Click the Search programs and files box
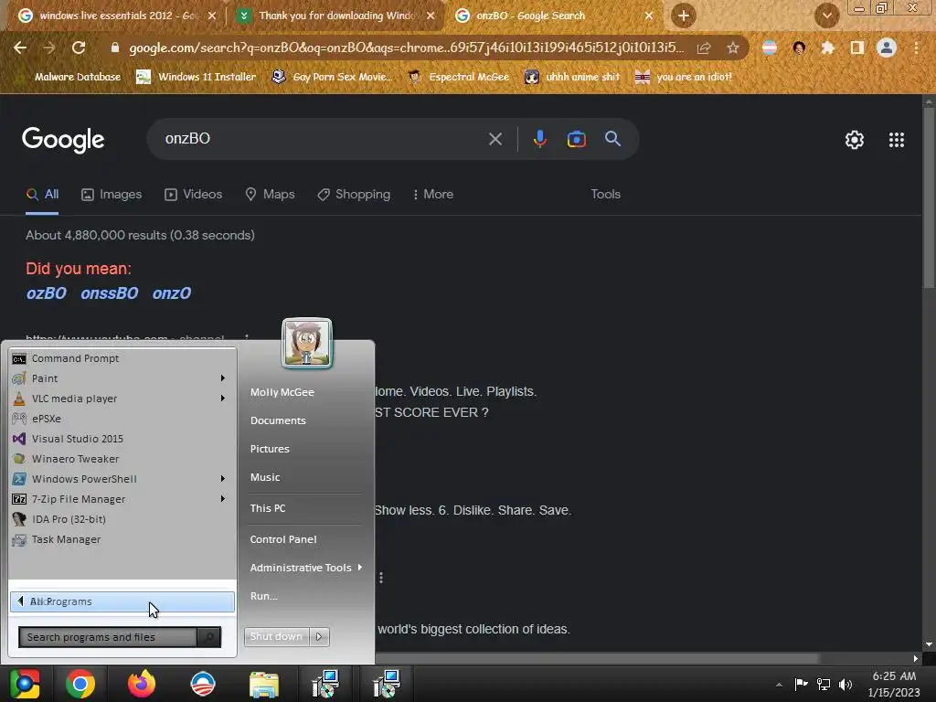 coord(108,637)
